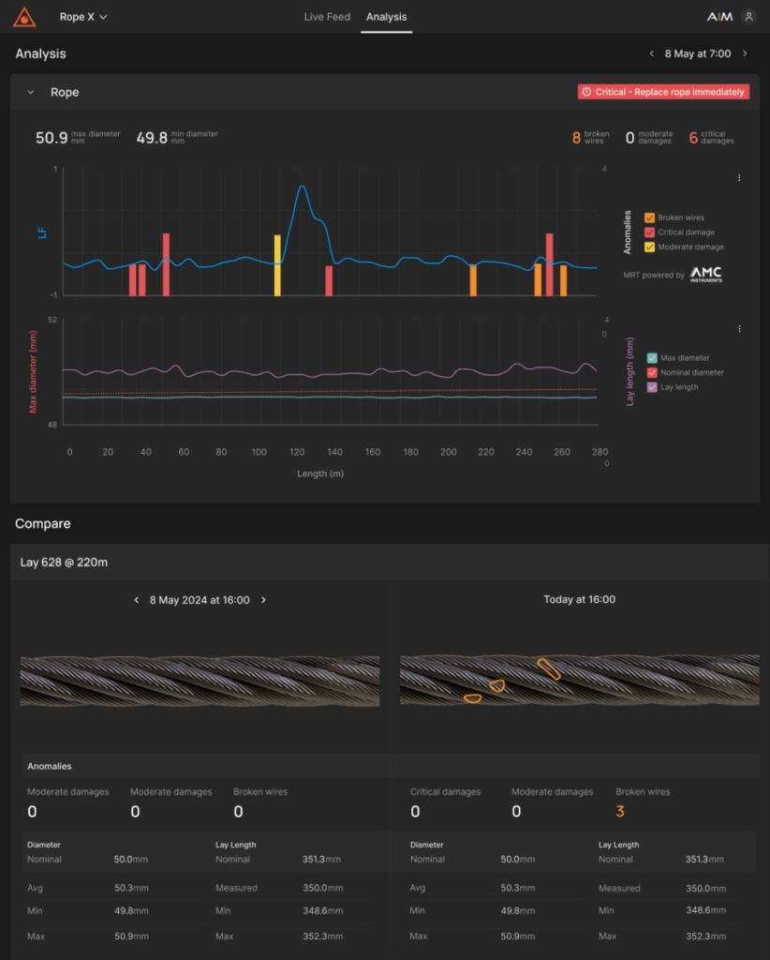
Task: Open the diameter chart three-dot menu
Action: tap(739, 329)
